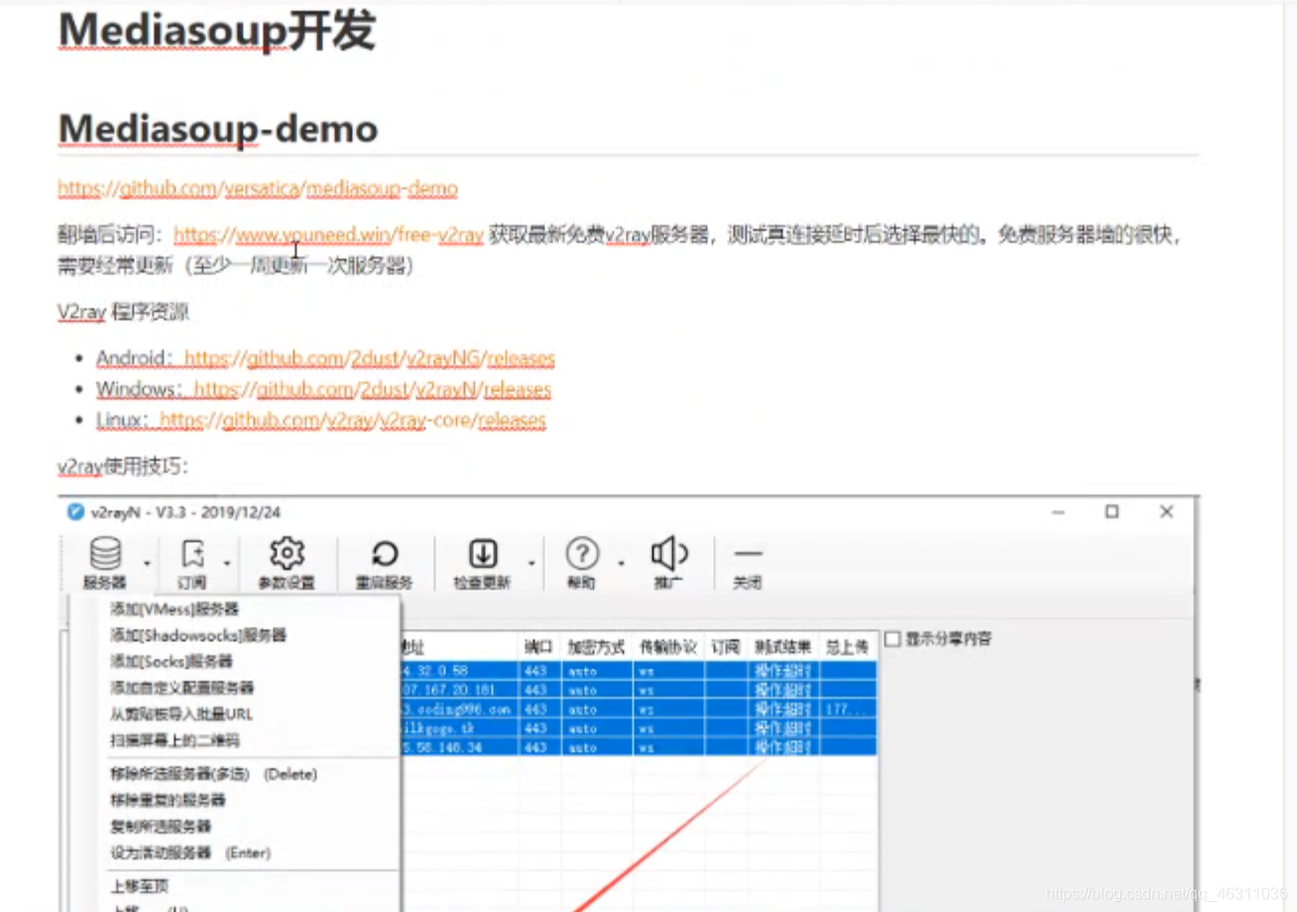Select the server row ending 4.32.0.58

[x=639, y=671]
